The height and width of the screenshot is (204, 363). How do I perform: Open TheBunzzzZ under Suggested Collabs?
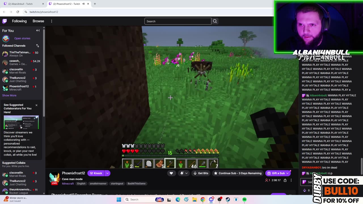21,182
